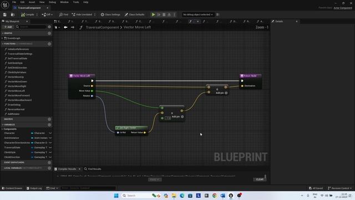Open play options three-dot menu

(174, 14)
